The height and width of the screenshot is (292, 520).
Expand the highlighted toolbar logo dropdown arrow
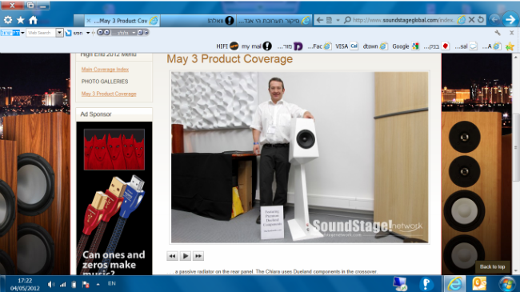coord(22,33)
